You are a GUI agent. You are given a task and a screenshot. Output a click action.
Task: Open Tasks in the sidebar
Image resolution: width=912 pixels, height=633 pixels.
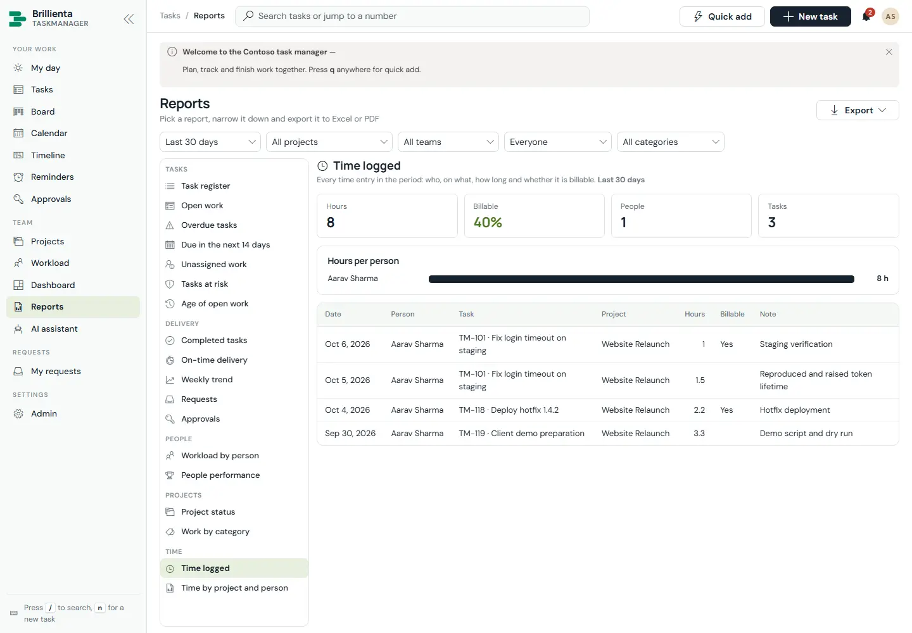(x=73, y=89)
